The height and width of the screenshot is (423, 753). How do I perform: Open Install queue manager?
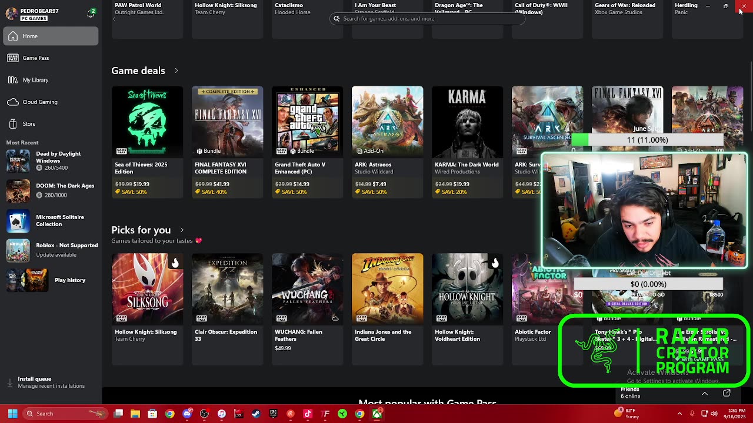tap(51, 382)
